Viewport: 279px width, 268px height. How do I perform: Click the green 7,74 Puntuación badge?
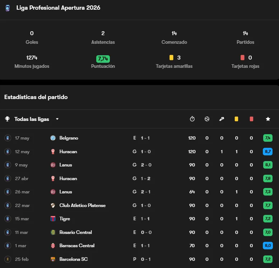[103, 59]
